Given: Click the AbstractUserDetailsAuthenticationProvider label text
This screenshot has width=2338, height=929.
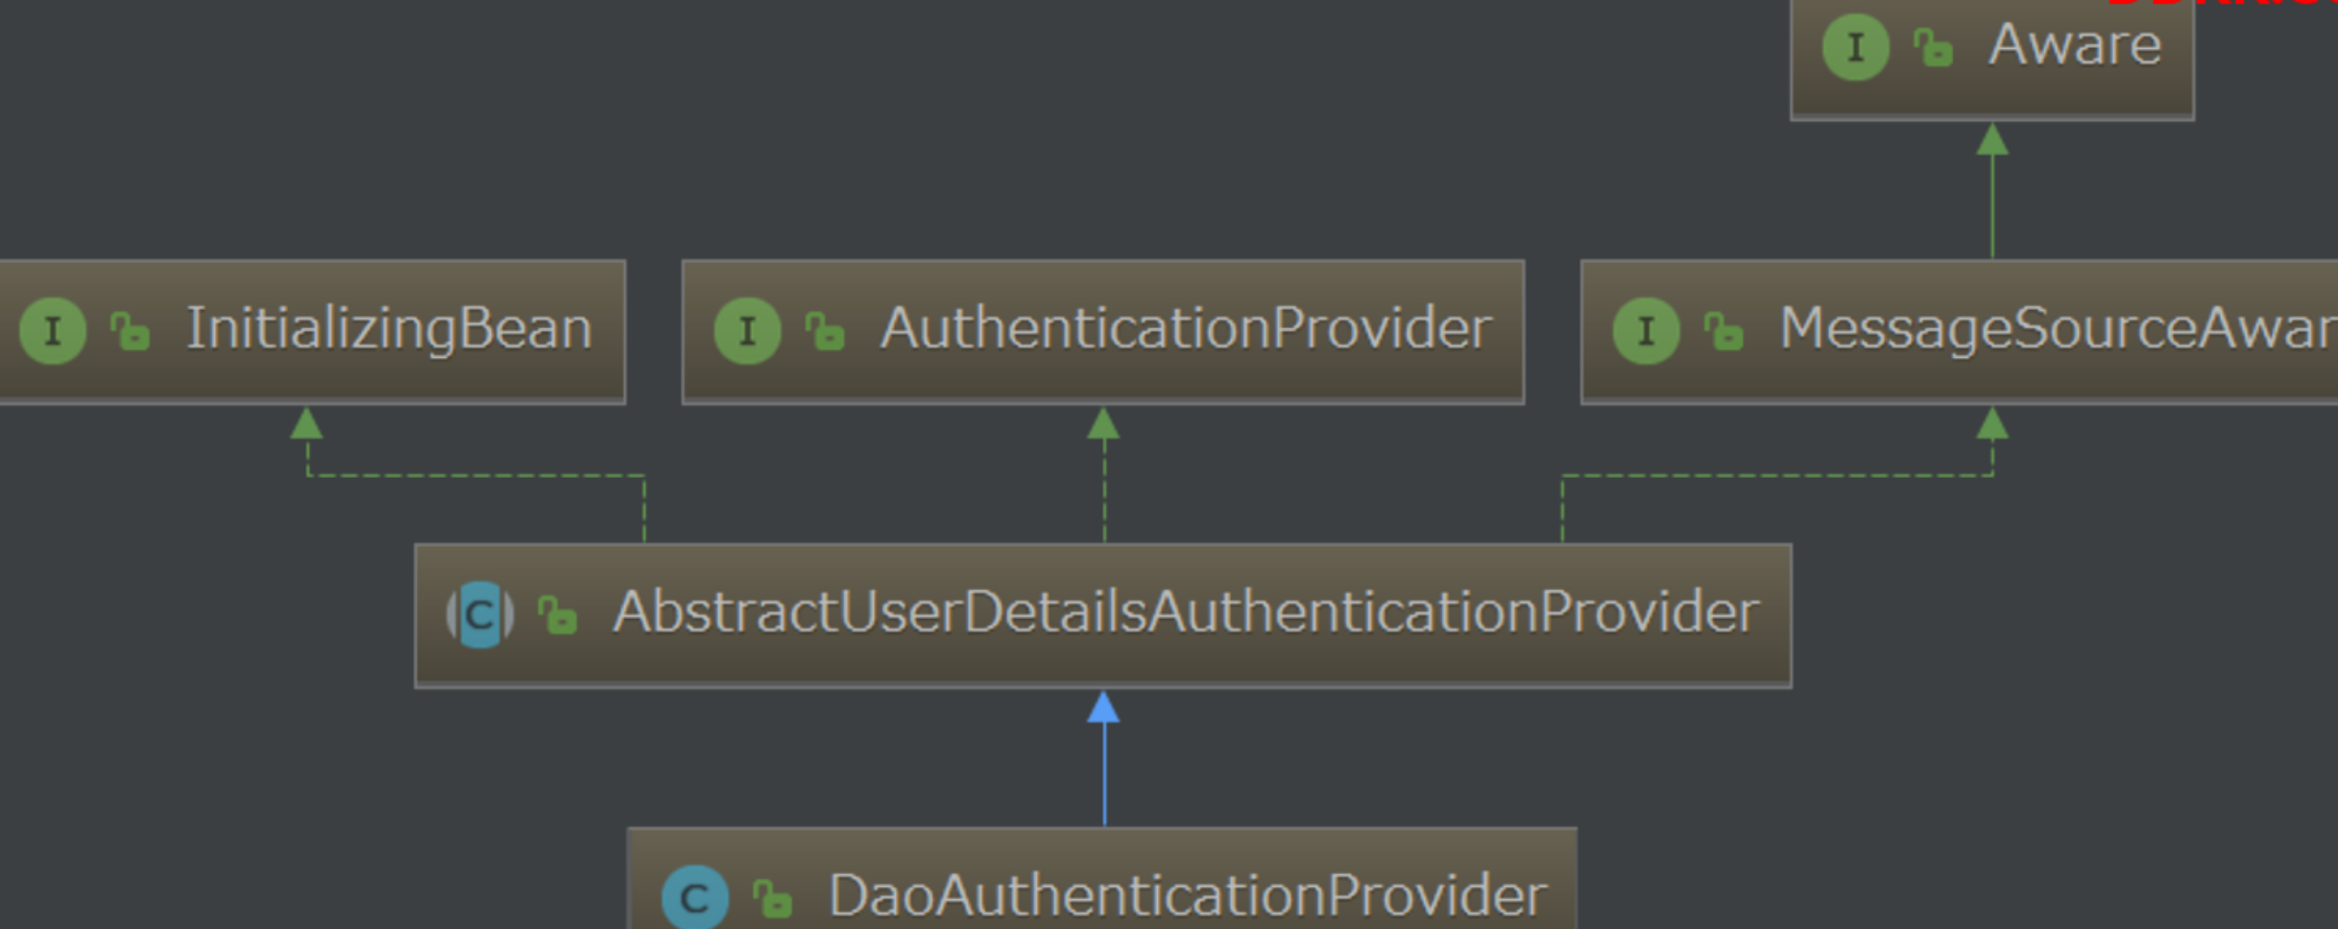Looking at the screenshot, I should (x=1186, y=612).
